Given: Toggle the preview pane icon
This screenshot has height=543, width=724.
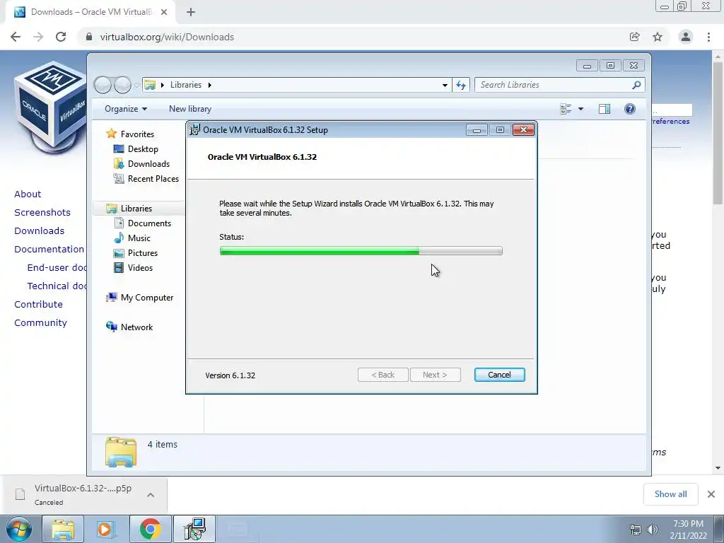Looking at the screenshot, I should click(605, 109).
